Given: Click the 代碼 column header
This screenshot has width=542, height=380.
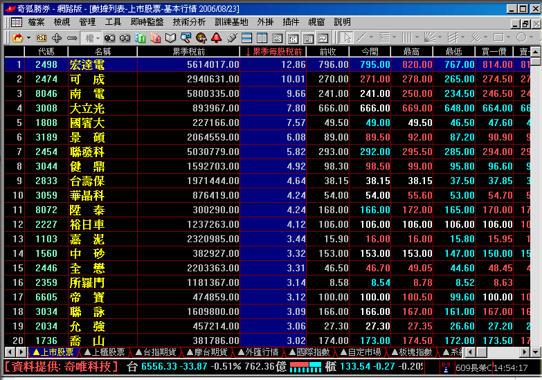Looking at the screenshot, I should [46, 52].
